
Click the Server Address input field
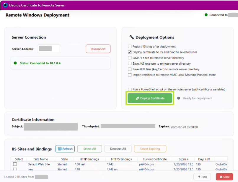tap(49, 49)
